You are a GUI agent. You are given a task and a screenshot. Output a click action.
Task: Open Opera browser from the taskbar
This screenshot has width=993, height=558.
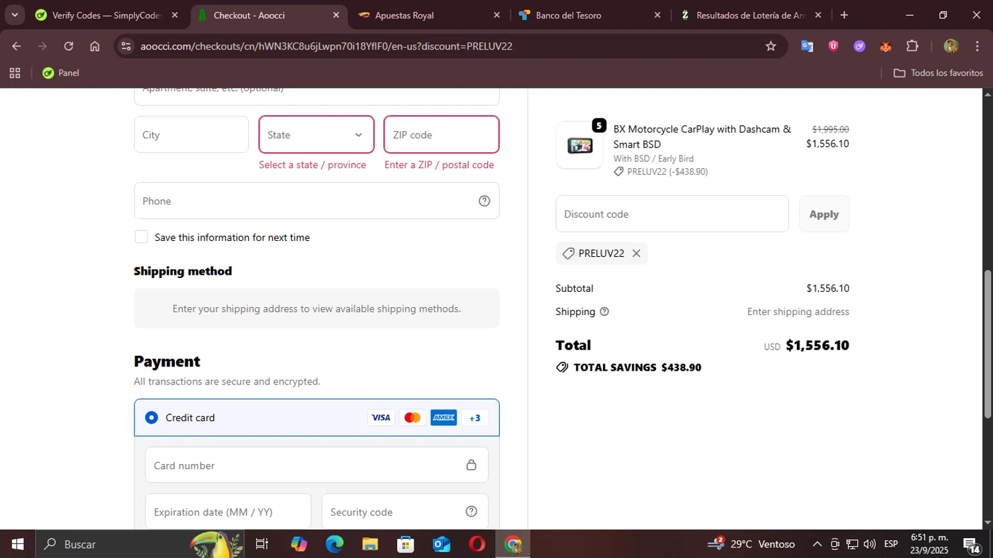[x=477, y=544]
